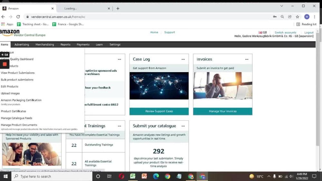This screenshot has height=181, width=322.
Task: Open the Learn menu
Action: [99, 44]
